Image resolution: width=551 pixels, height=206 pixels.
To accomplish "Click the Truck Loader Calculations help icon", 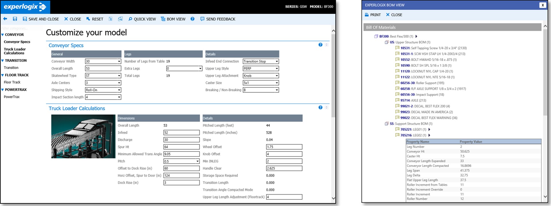I will (320, 107).
